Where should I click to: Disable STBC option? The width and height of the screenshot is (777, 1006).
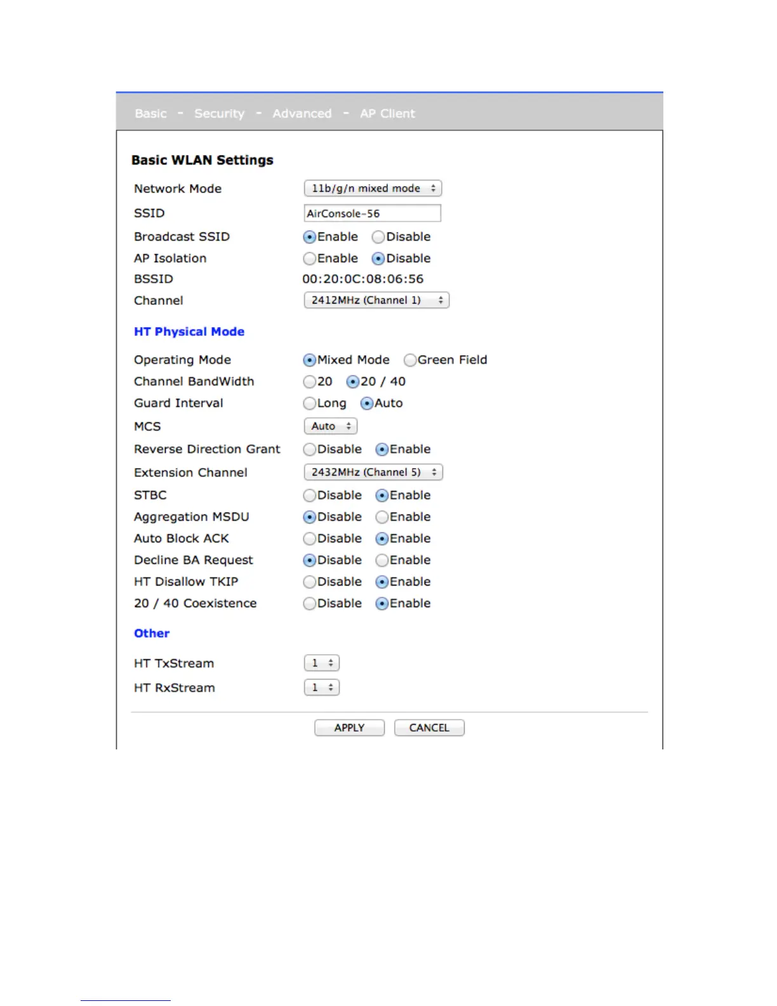pyautogui.click(x=309, y=495)
